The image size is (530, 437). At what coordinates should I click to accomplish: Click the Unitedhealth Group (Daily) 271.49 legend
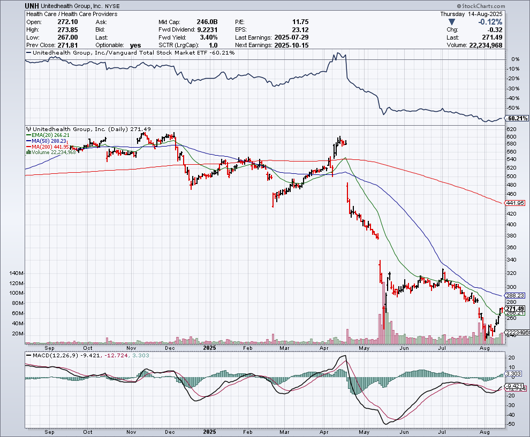click(88, 129)
